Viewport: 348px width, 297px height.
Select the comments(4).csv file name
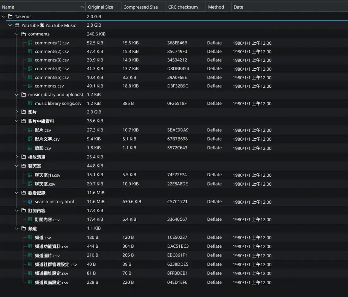pyautogui.click(x=52, y=69)
